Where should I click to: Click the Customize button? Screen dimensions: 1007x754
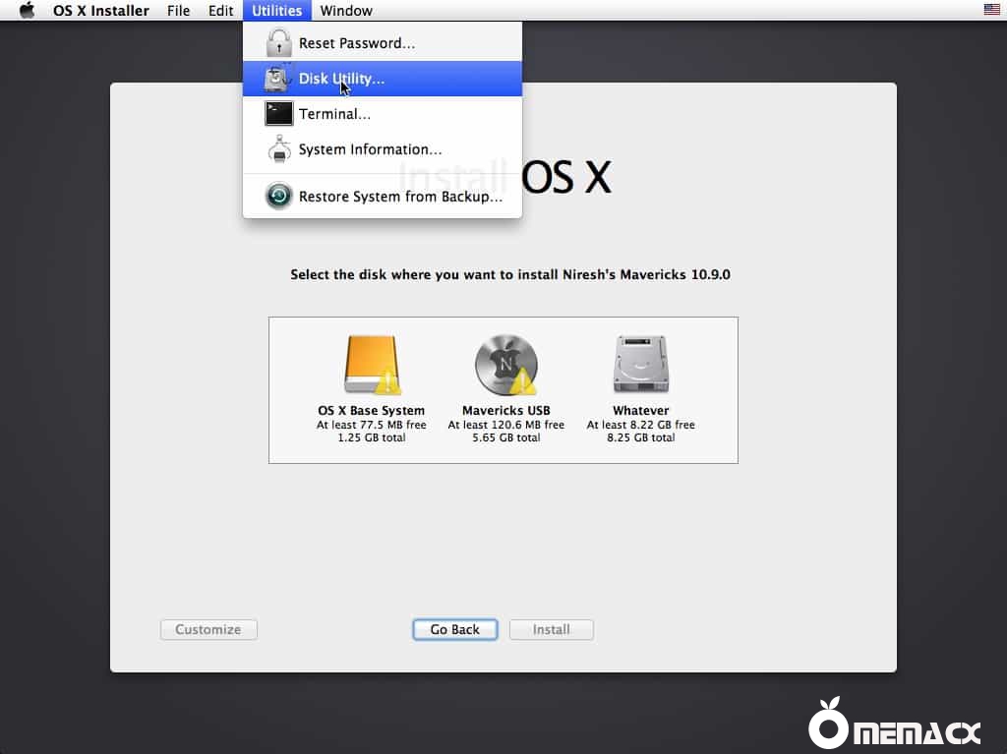[208, 629]
